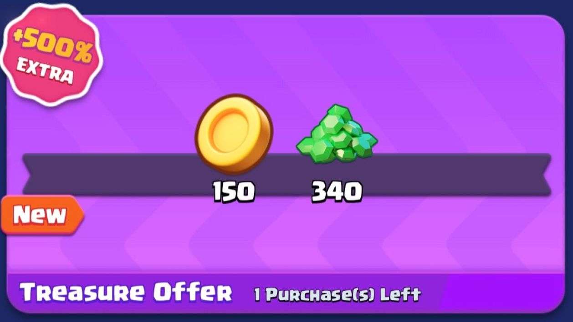Click the bright purple section beside the Purchase(s) Left label
The width and height of the screenshot is (573, 322).
[x=499, y=293]
